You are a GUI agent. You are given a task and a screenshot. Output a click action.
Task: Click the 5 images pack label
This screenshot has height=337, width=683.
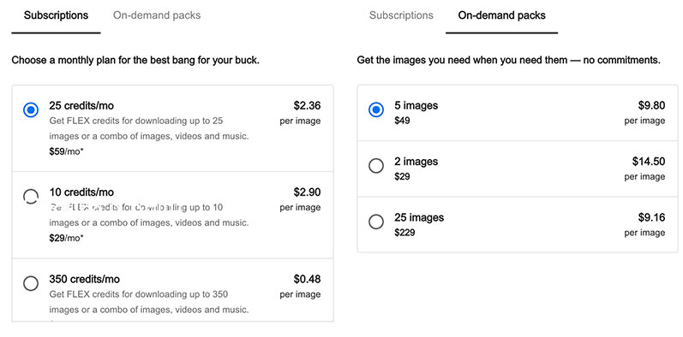click(x=416, y=106)
